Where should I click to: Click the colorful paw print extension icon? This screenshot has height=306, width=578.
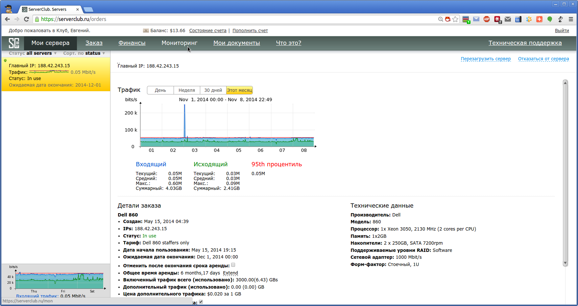click(529, 19)
